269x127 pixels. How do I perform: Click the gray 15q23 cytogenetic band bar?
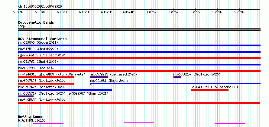click(x=139, y=29)
